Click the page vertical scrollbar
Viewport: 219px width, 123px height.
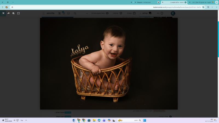click(218, 39)
